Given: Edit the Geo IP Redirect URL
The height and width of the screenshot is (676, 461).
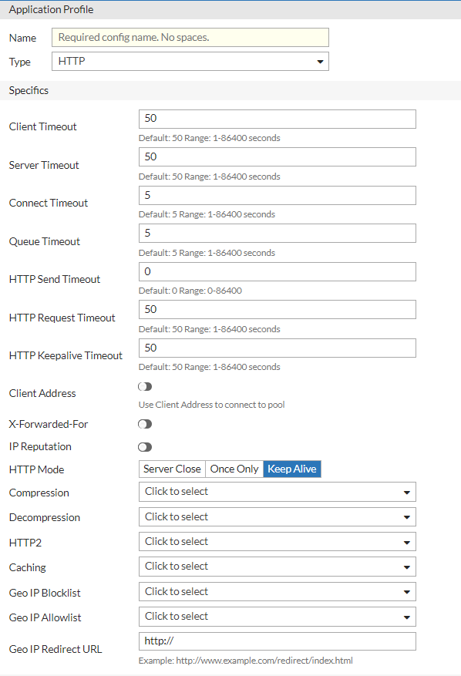Looking at the screenshot, I should [275, 641].
